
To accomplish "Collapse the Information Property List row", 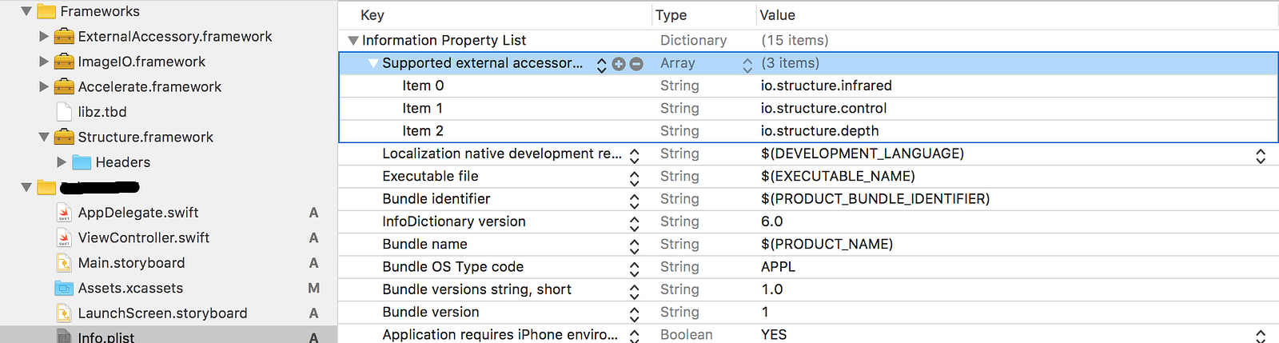I will coord(353,41).
